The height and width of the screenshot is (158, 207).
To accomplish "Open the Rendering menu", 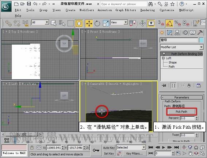I will tap(147, 10).
